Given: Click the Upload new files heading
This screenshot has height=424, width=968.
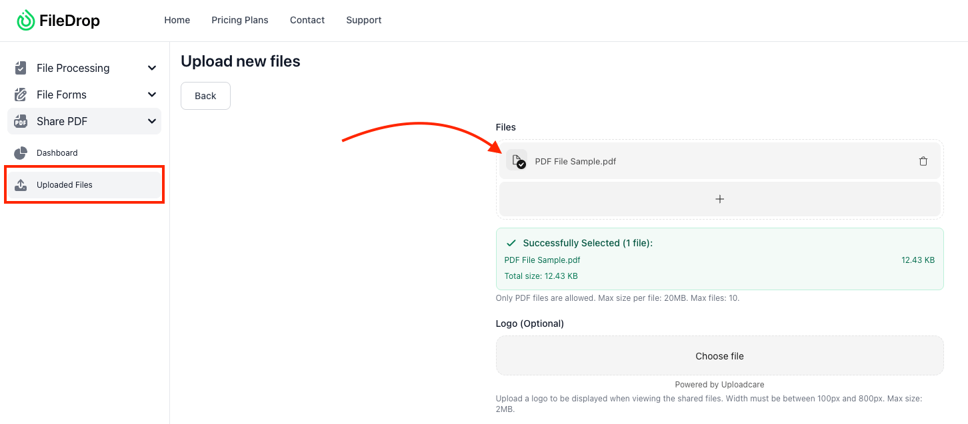Looking at the screenshot, I should pos(241,61).
